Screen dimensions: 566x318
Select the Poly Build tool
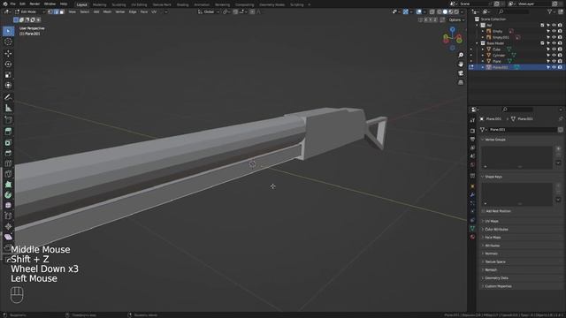(8, 185)
